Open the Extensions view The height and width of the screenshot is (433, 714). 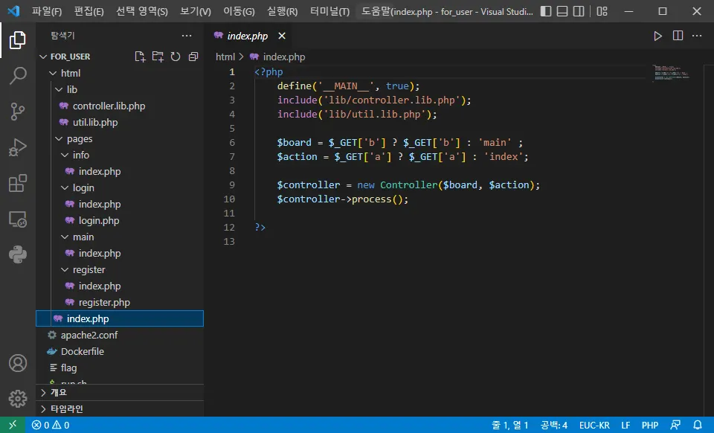coord(18,184)
